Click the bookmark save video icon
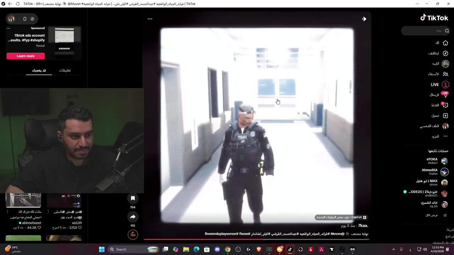The image size is (454, 255). pos(133,198)
